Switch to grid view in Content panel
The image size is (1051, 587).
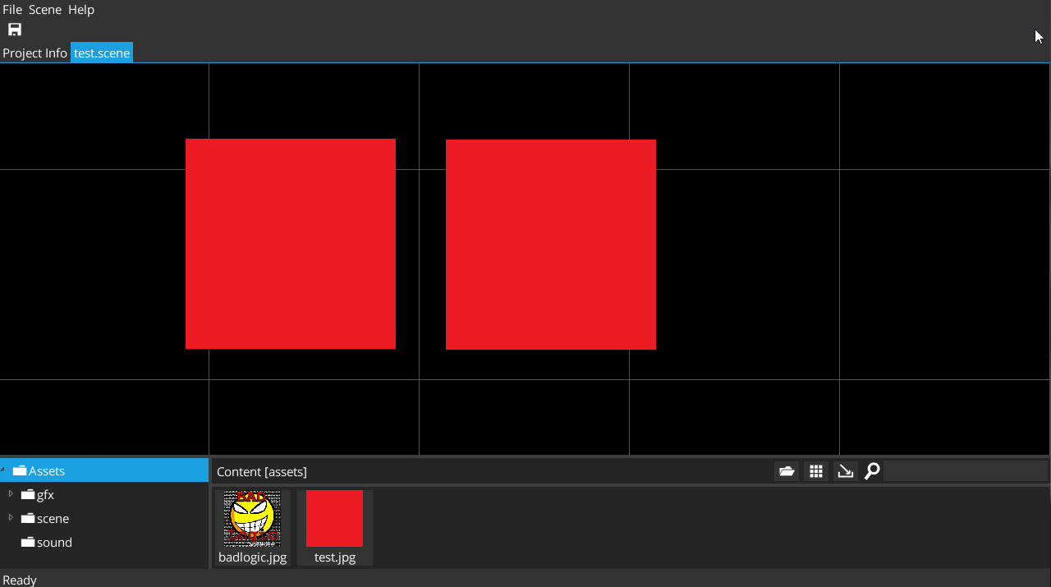tap(816, 471)
